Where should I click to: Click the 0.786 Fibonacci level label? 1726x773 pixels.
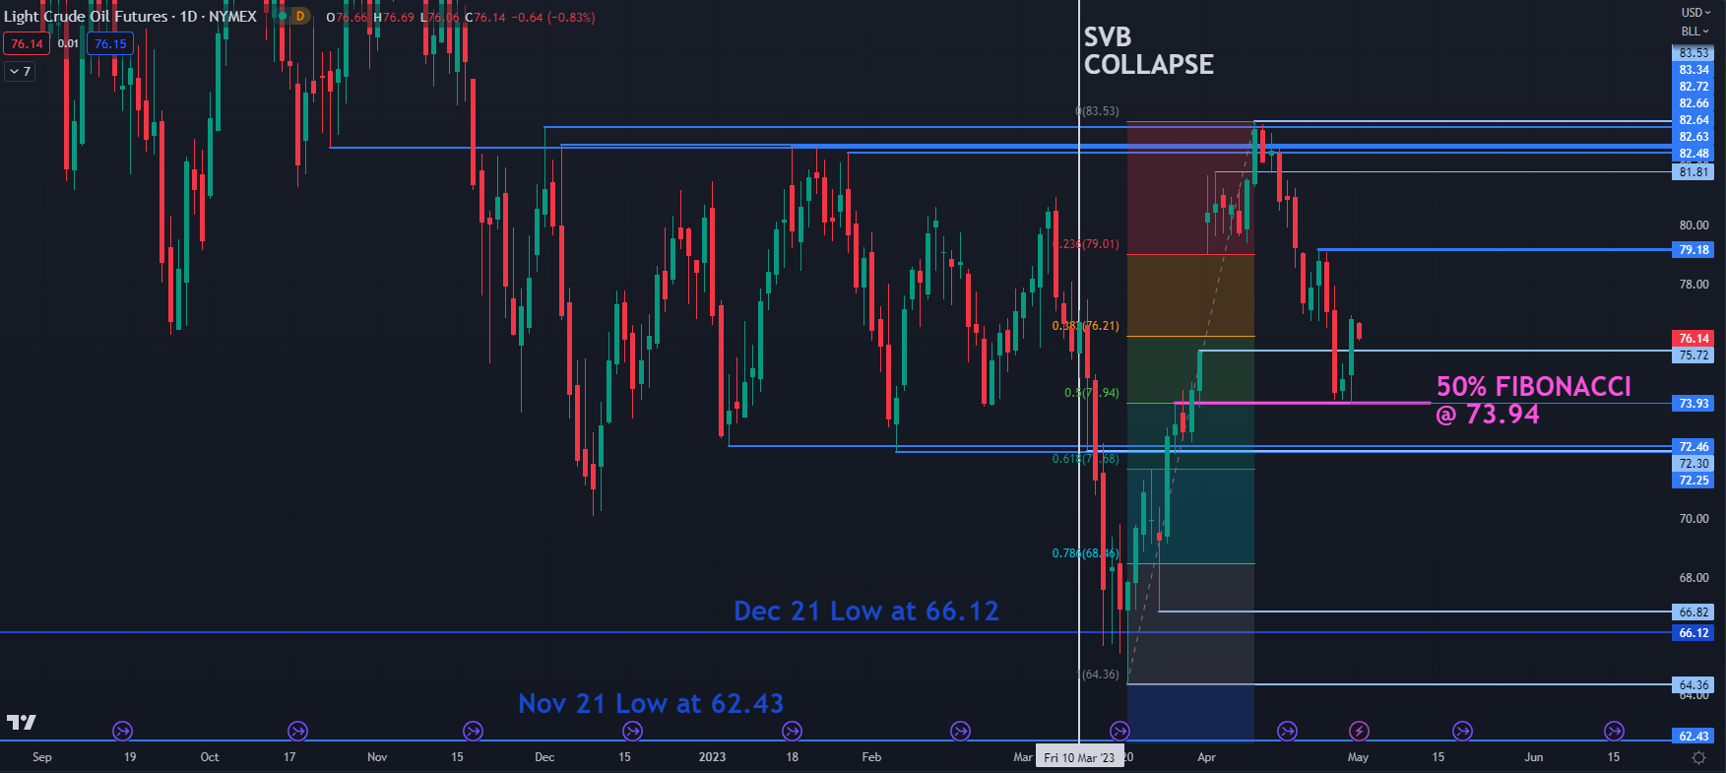click(1085, 553)
